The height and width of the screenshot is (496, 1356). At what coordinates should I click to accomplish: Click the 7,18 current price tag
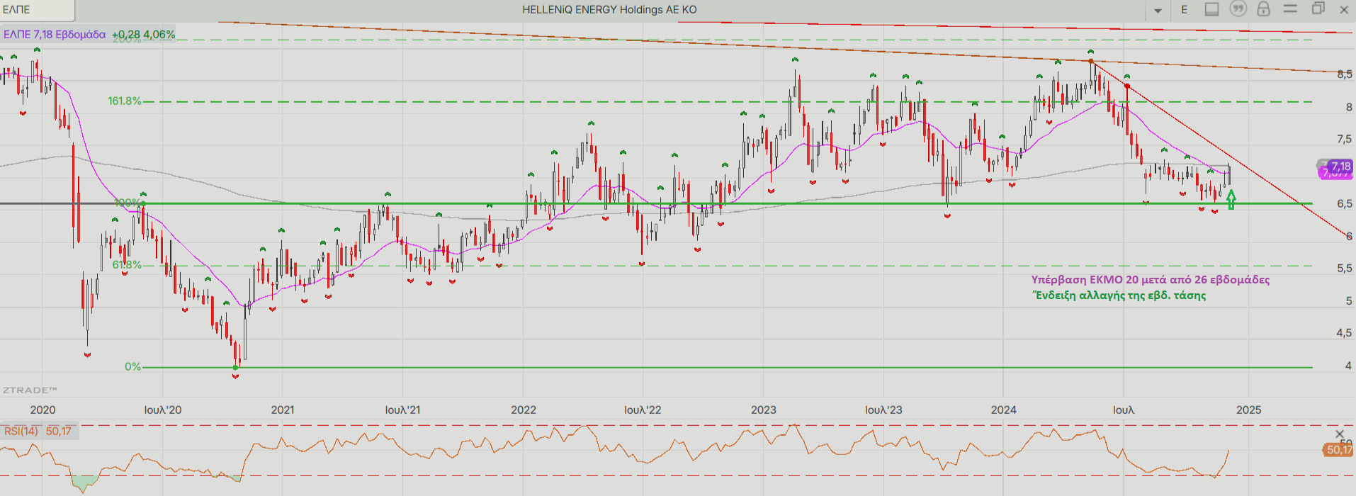click(1340, 167)
